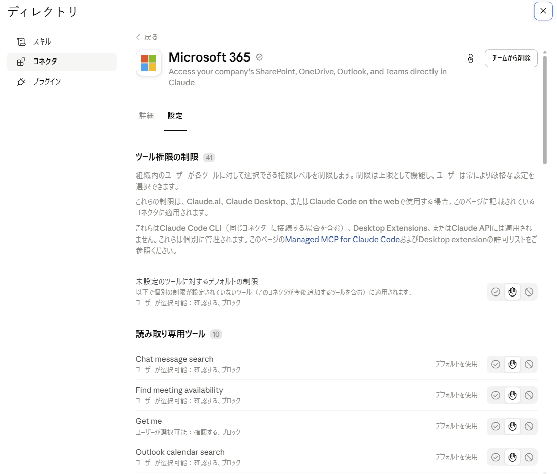Viewport: 557px width, 474px height.
Task: Click the 41 tool count badge
Action: [209, 158]
